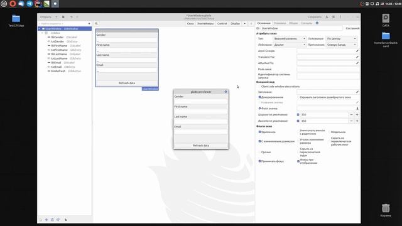Click the Сохранить (Save) button

click(x=315, y=17)
